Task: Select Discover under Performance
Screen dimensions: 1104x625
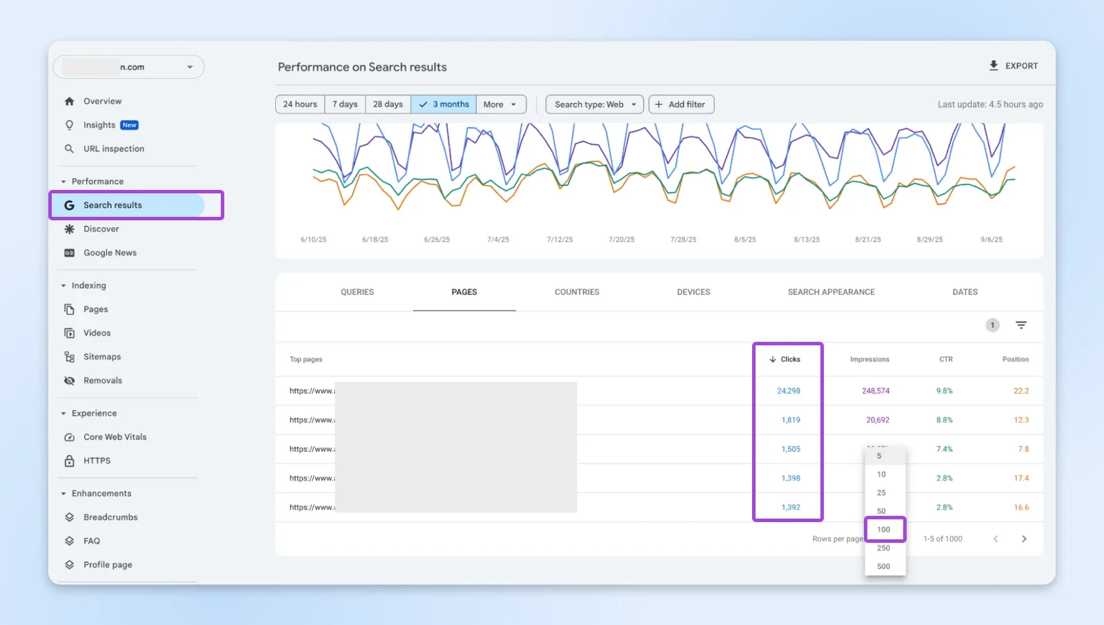Action: (101, 229)
